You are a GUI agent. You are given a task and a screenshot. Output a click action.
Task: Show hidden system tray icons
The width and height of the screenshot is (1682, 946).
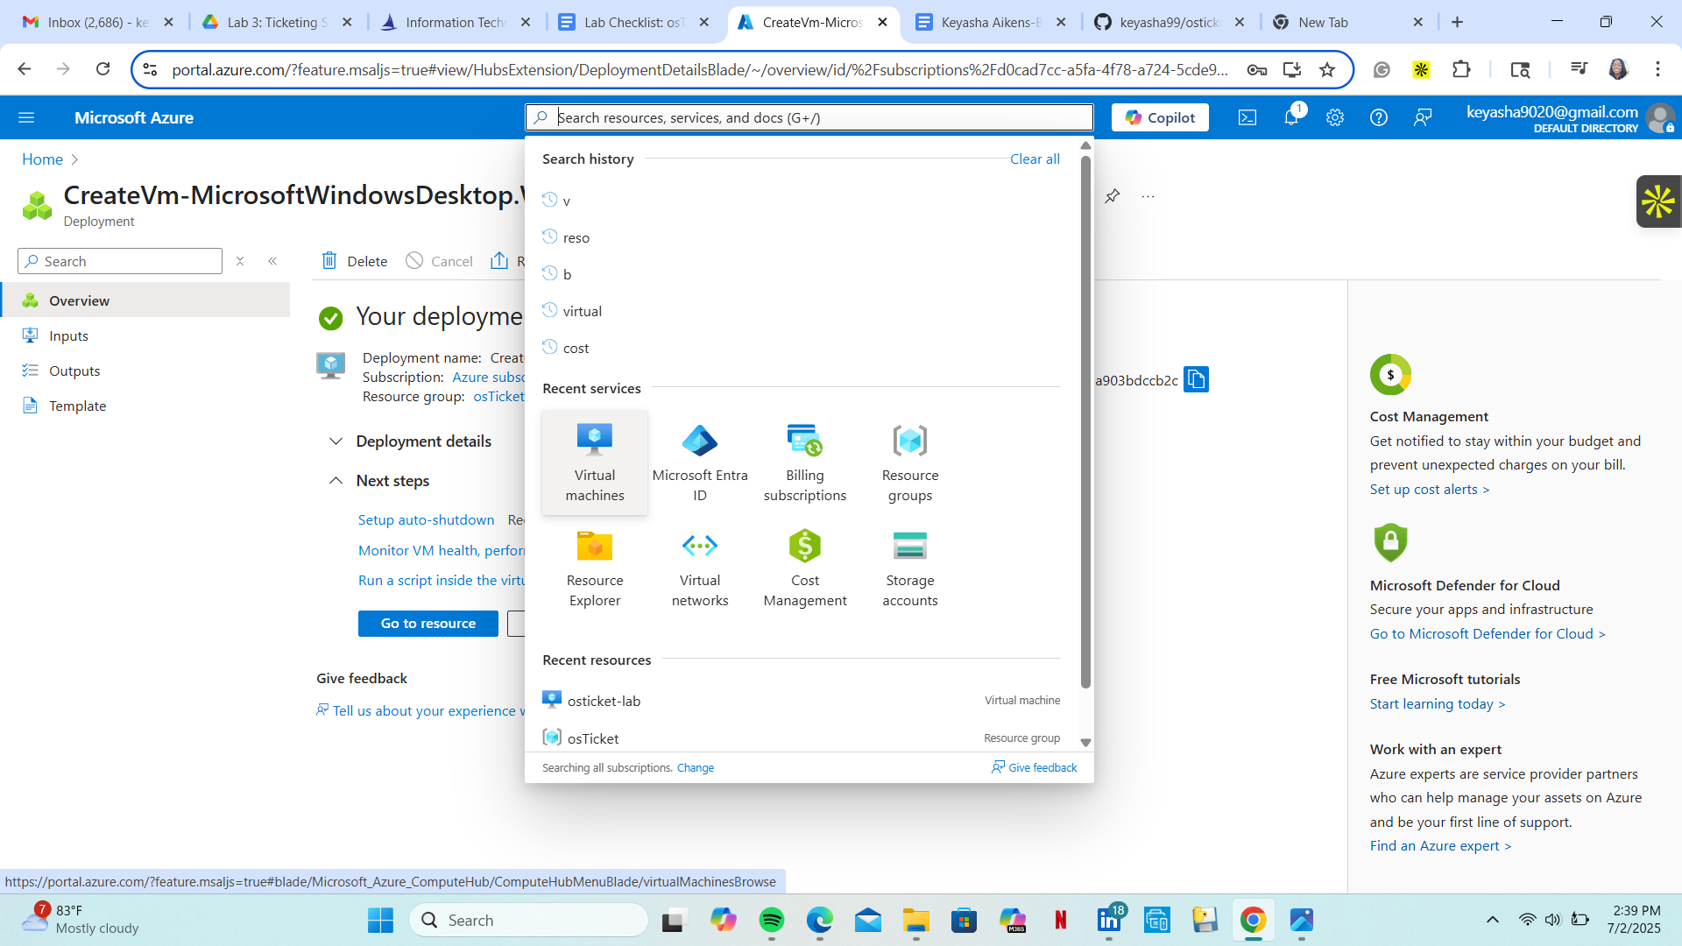coord(1493,920)
